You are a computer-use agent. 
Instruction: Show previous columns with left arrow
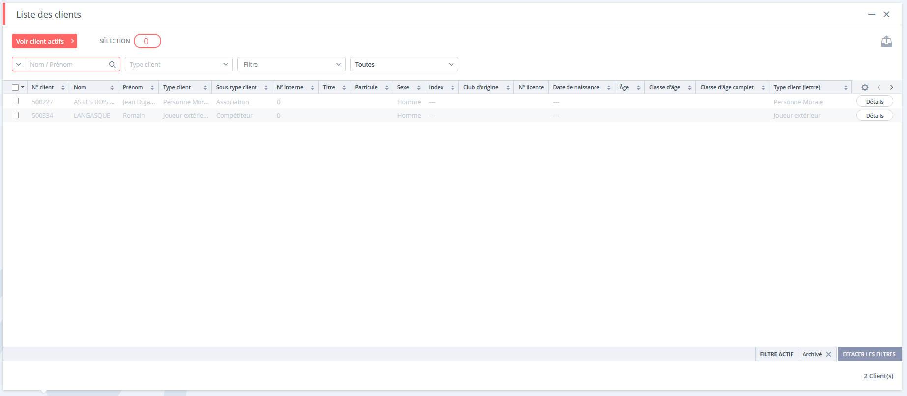879,87
